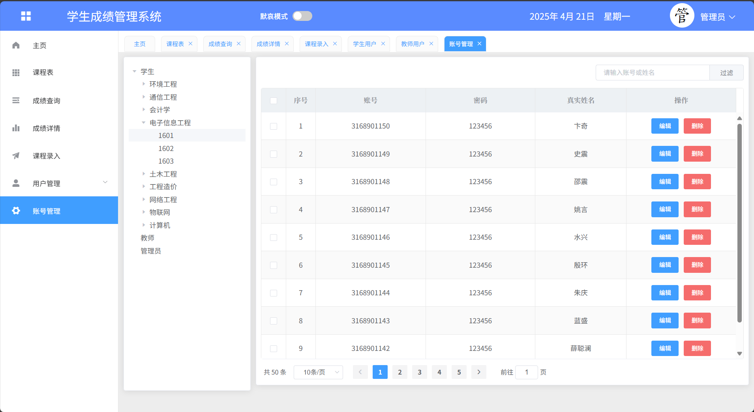Select checkbox for row 3 邵震
Screen dimensions: 754x412
274,182
